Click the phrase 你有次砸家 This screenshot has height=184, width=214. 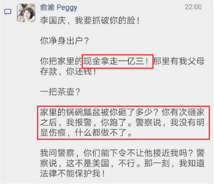[x=183, y=112]
